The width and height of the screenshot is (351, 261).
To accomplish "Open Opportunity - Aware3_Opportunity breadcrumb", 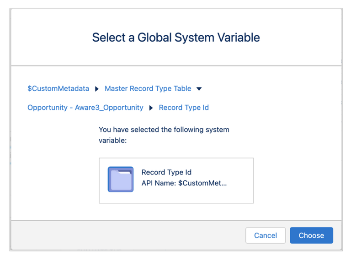I will click(x=85, y=108).
